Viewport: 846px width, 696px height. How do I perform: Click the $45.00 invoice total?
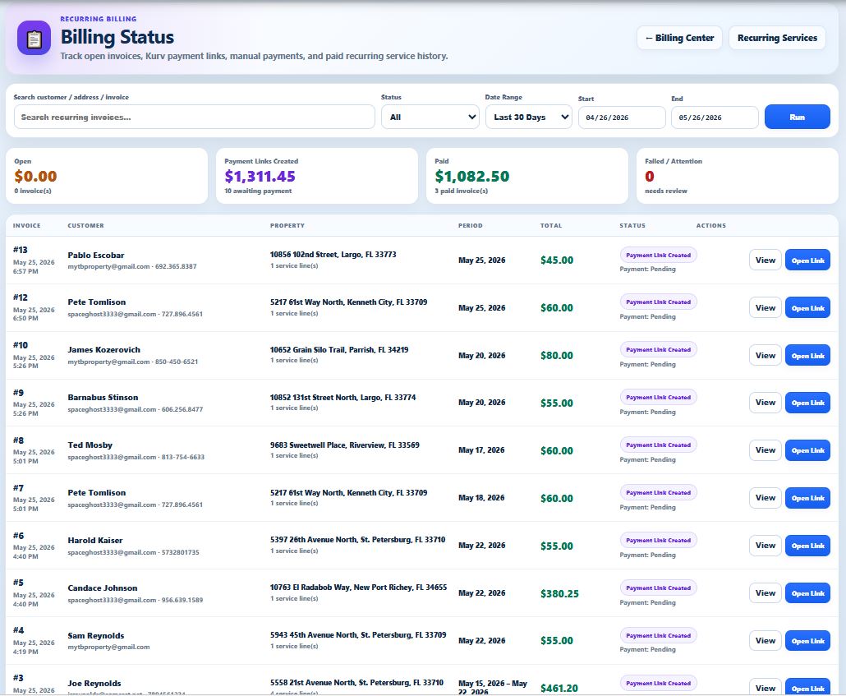[557, 260]
